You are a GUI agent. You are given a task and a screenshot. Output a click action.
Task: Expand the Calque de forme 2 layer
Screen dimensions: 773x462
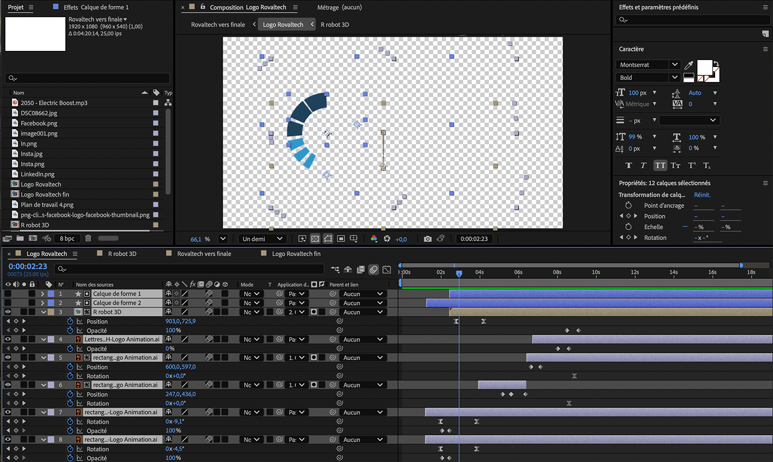pyautogui.click(x=42, y=303)
